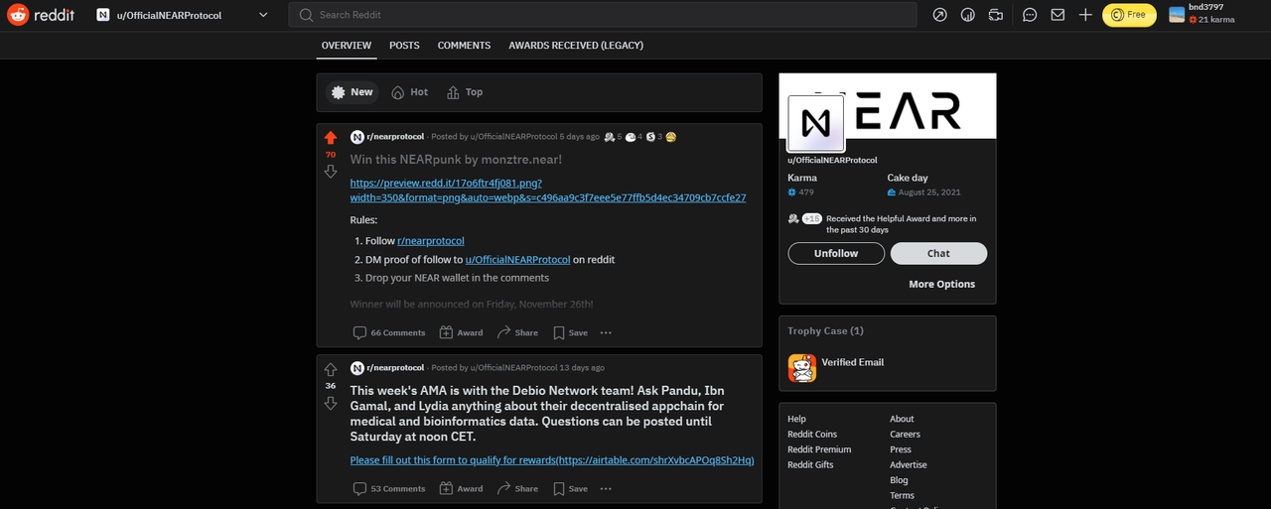1271x509 pixels.
Task: Share the NEARpunk giveaway post
Action: pyautogui.click(x=517, y=332)
